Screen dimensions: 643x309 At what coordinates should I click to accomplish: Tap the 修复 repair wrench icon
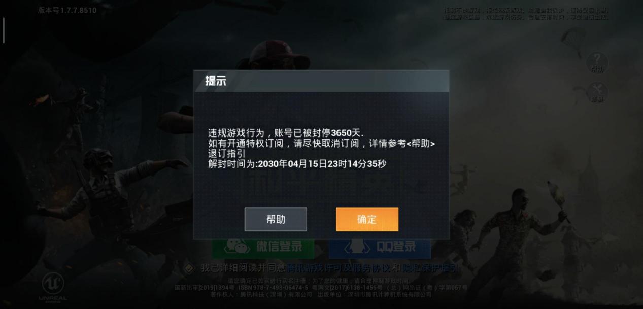pos(597,92)
